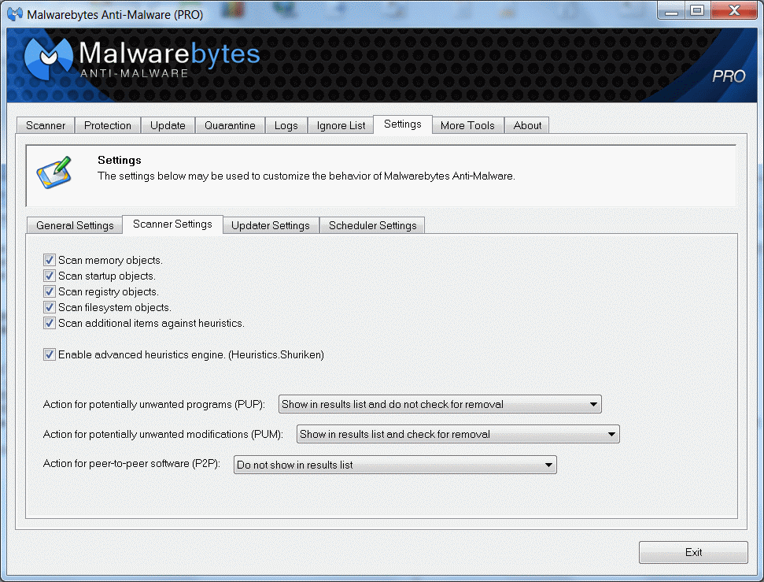Click the Malwarebytes title bar app icon
The height and width of the screenshot is (582, 764).
14,14
